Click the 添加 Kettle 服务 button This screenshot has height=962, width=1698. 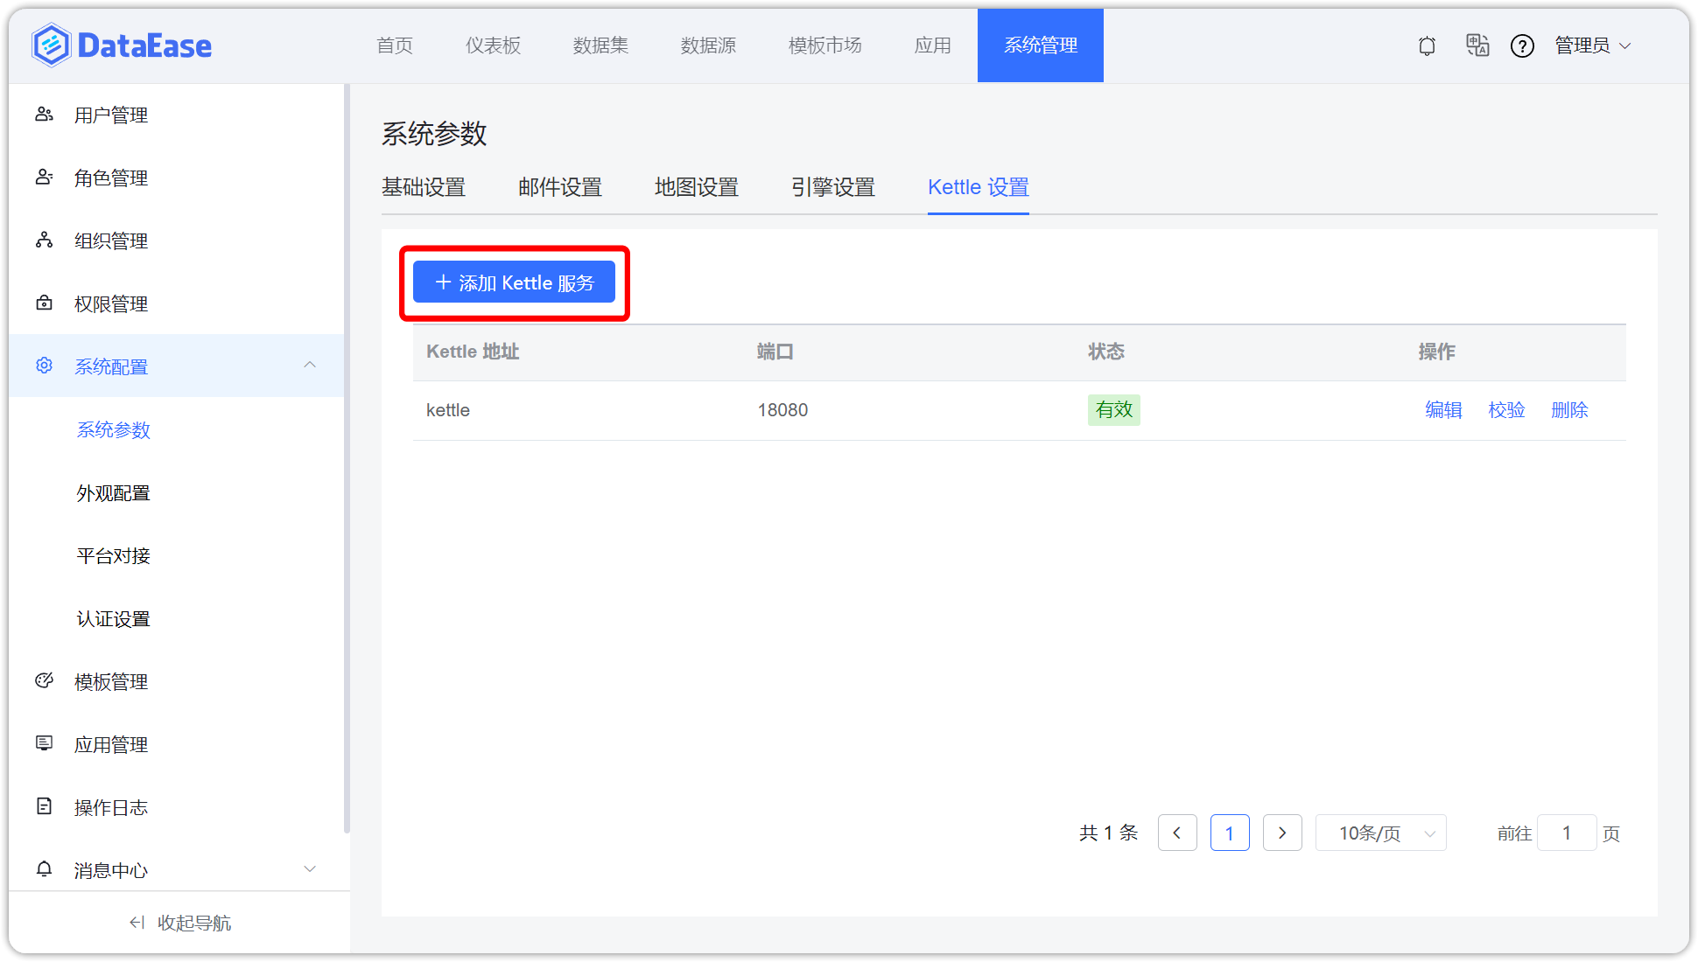[x=514, y=282]
